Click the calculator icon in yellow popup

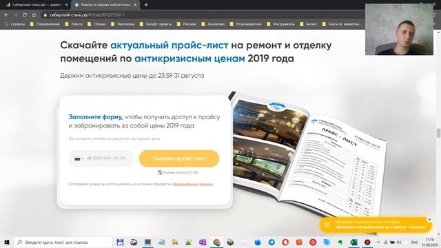point(327,225)
